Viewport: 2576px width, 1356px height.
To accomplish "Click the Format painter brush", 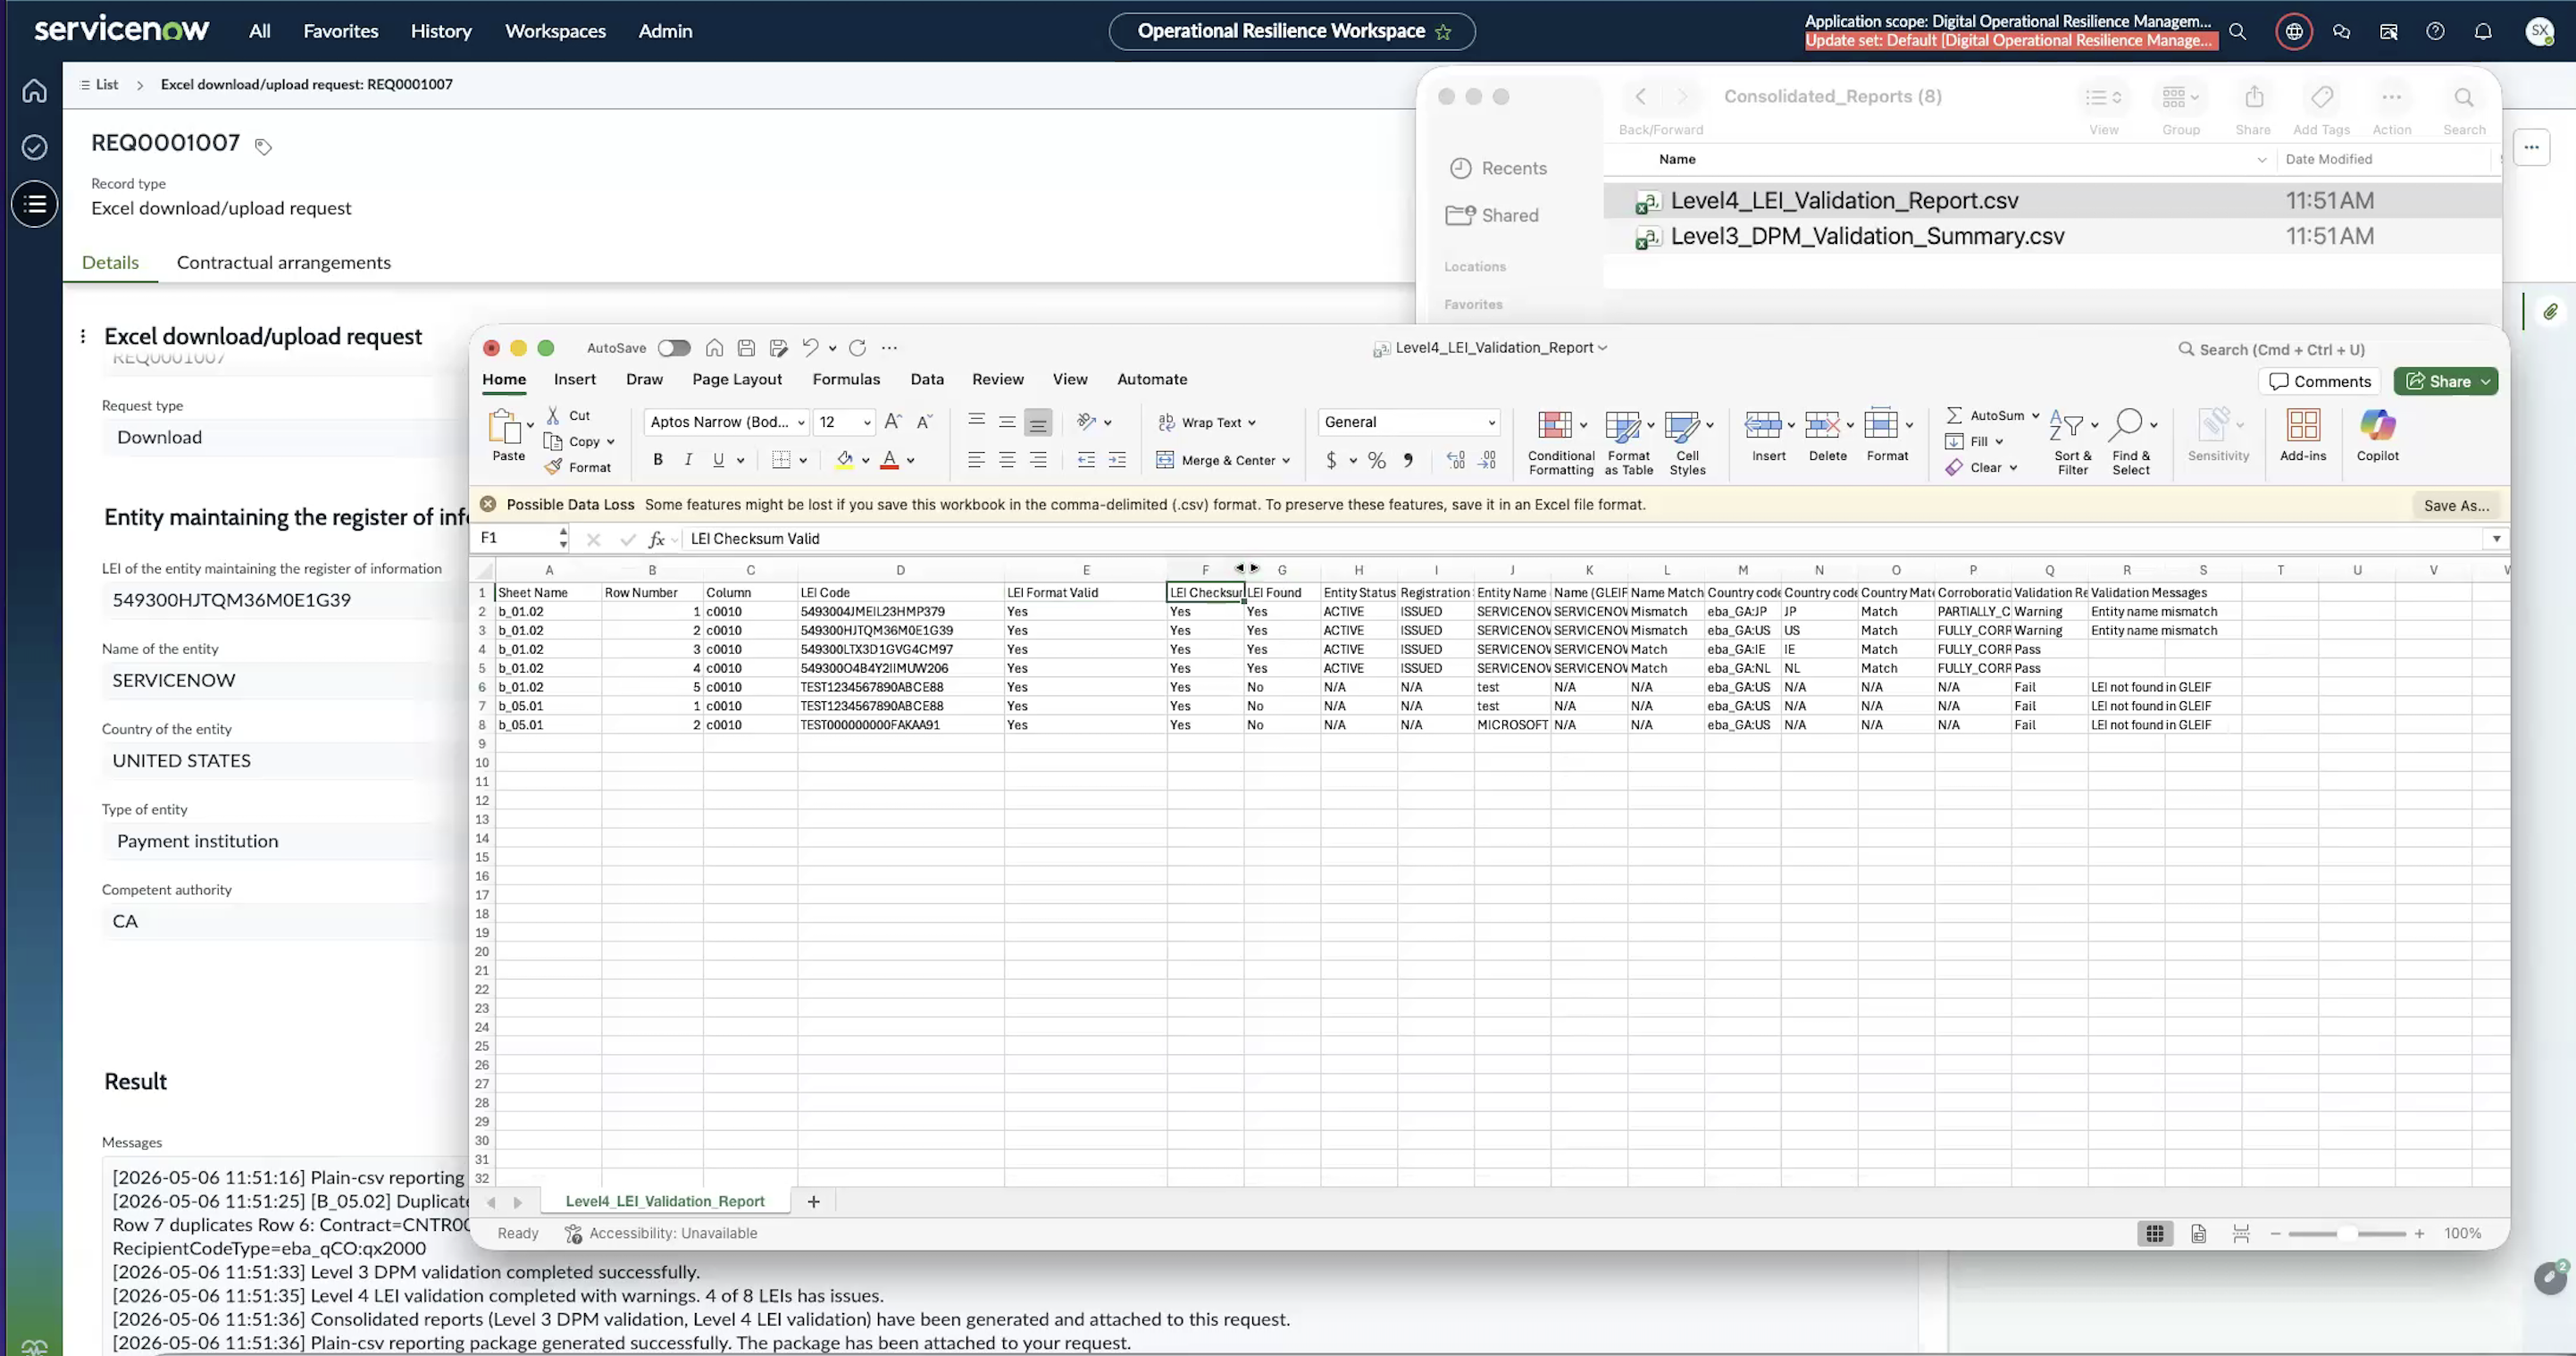I will click(553, 467).
